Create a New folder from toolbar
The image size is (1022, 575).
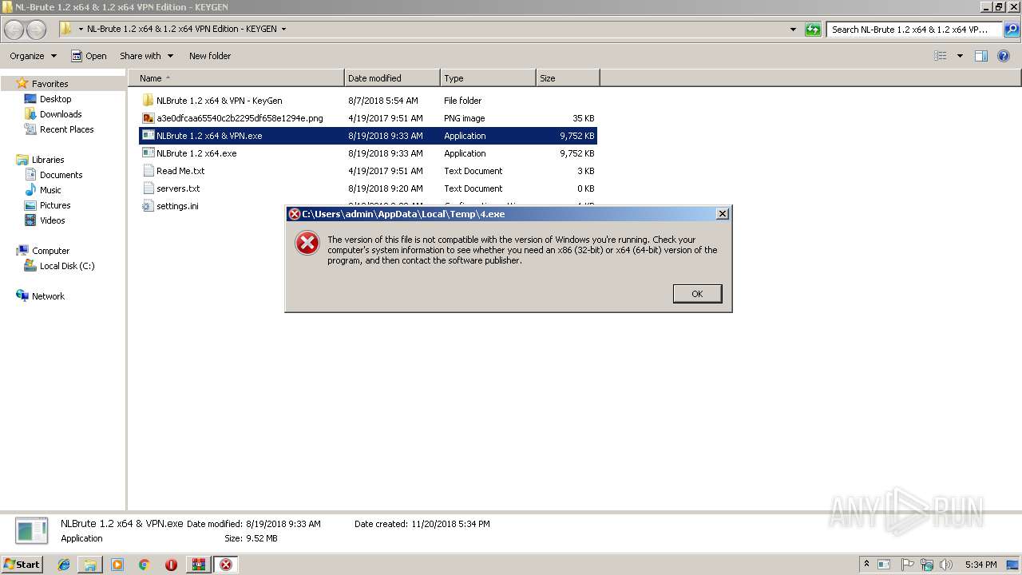click(210, 56)
